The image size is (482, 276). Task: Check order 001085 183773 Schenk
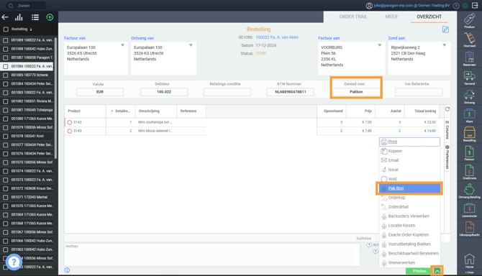(5, 75)
